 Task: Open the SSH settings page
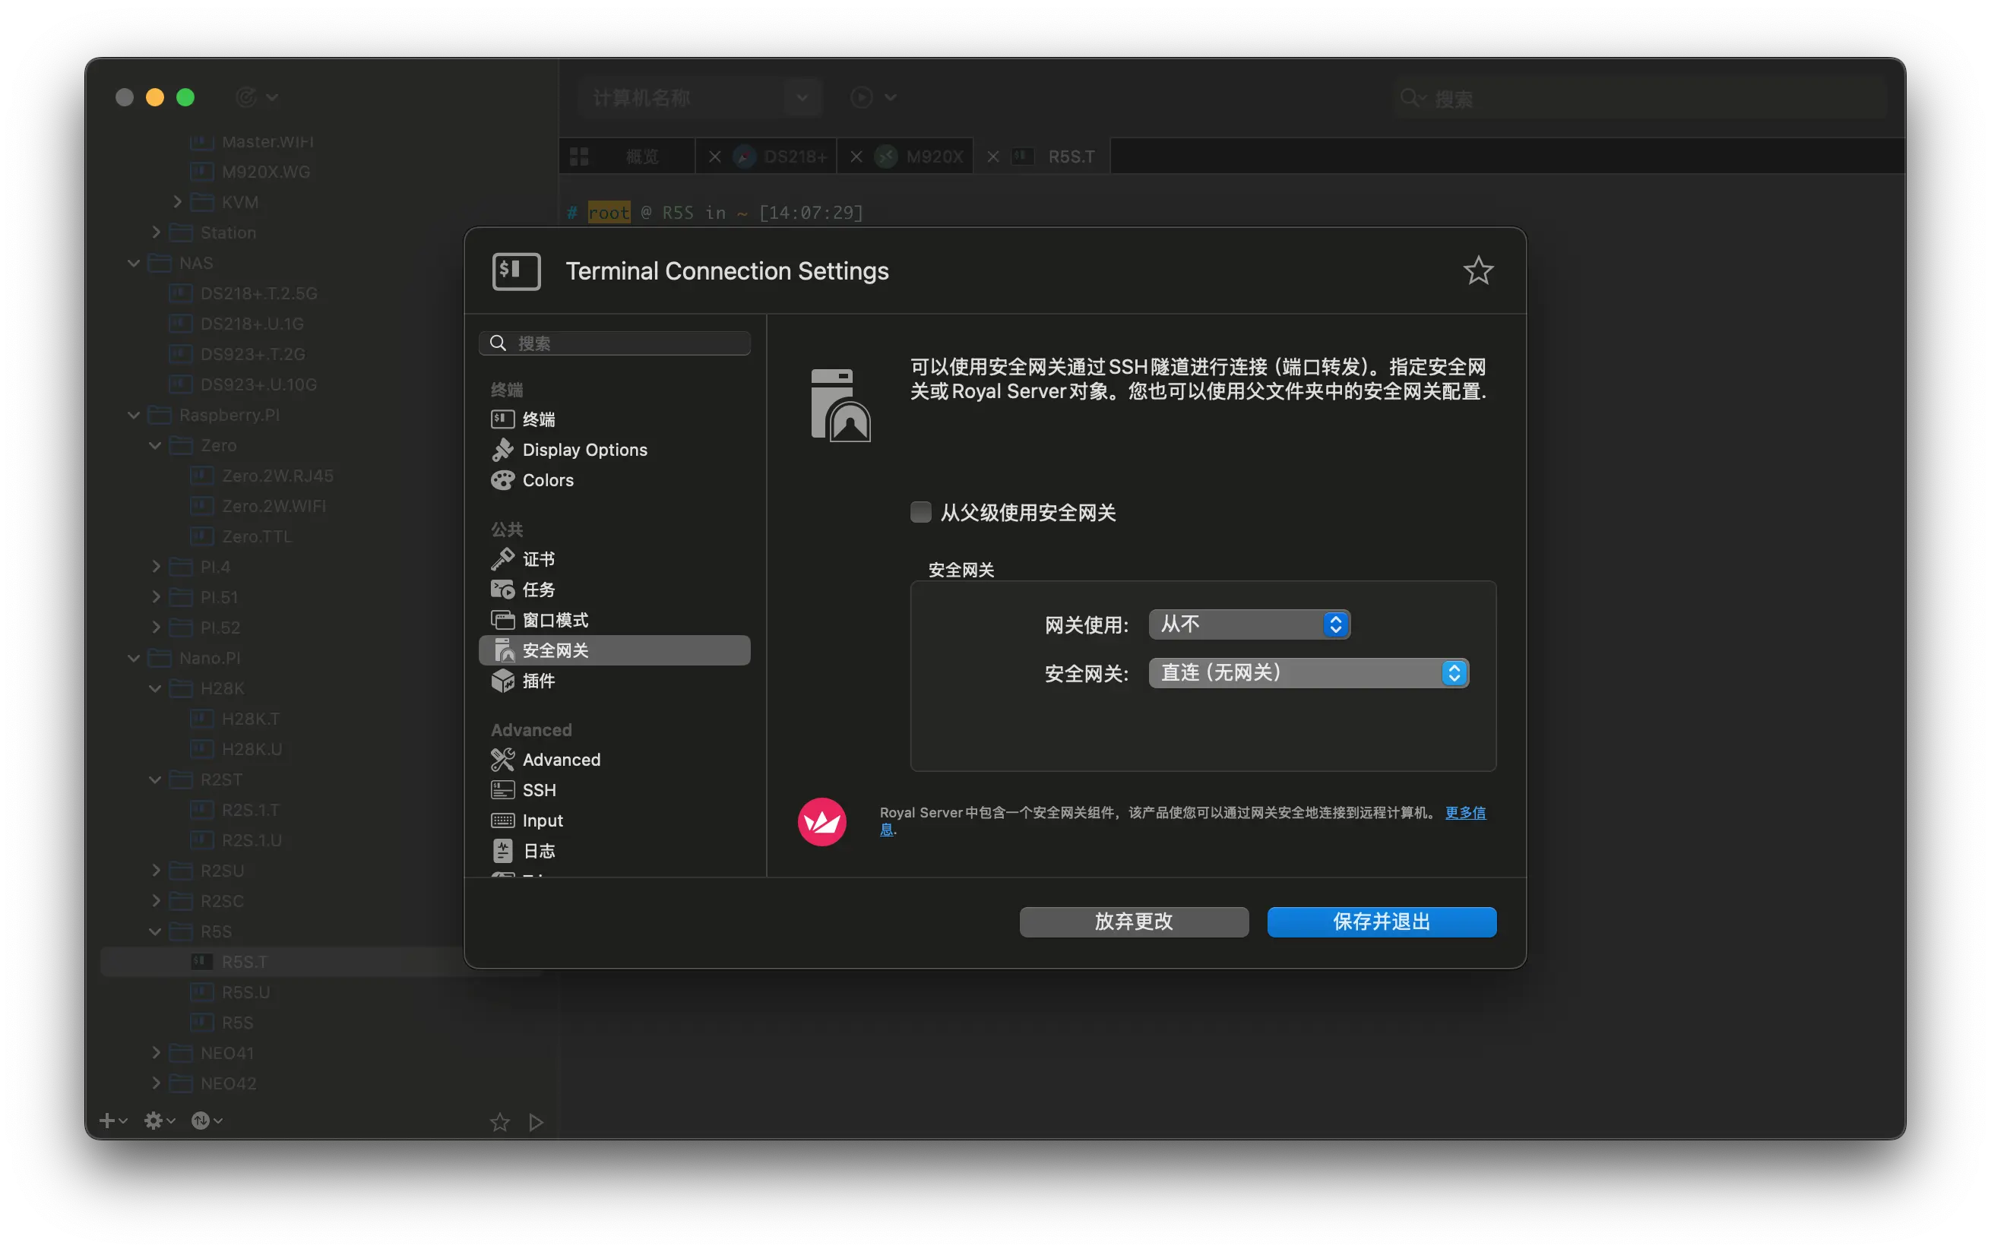click(x=538, y=790)
